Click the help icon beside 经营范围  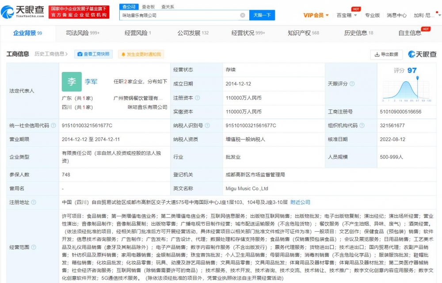click(x=34, y=247)
